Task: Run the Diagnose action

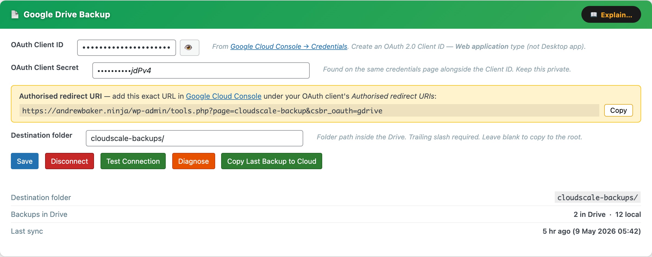Action: [194, 161]
